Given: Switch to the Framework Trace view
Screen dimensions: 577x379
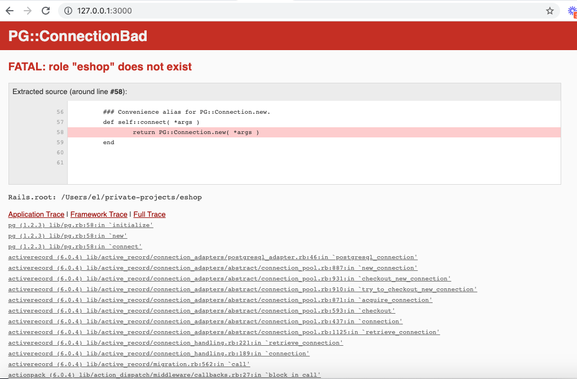Looking at the screenshot, I should [x=98, y=215].
